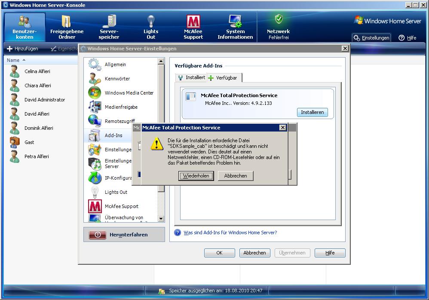Select the Gast account icon
The height and width of the screenshot is (300, 429).
[15, 143]
